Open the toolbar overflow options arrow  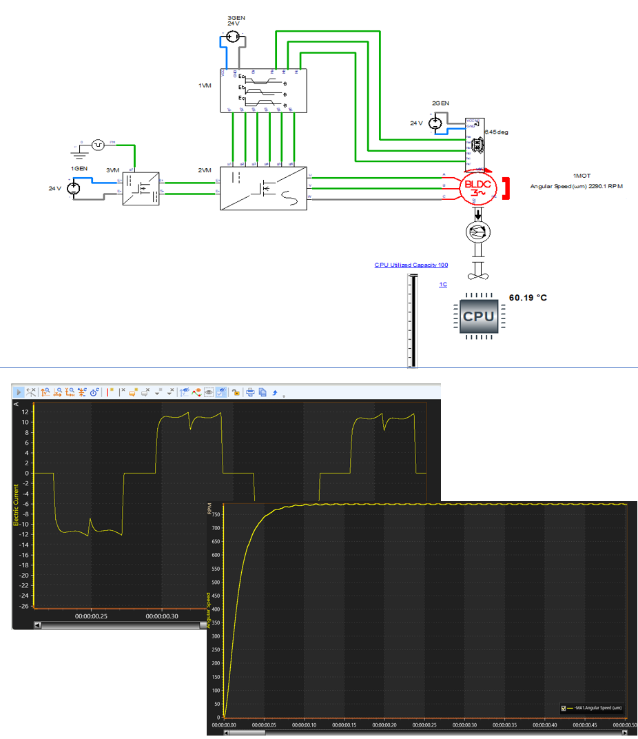point(285,396)
